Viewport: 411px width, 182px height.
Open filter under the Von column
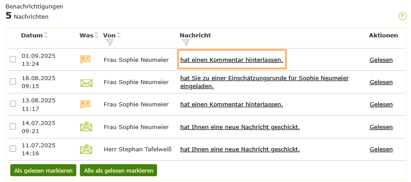point(110,43)
